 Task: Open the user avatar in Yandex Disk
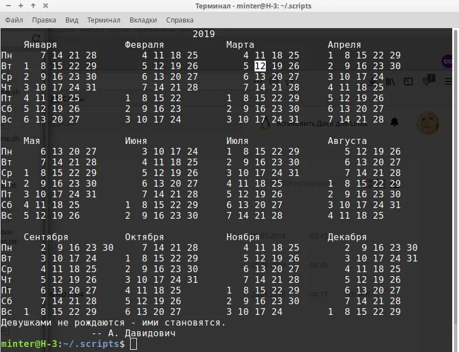pyautogui.click(x=427, y=123)
